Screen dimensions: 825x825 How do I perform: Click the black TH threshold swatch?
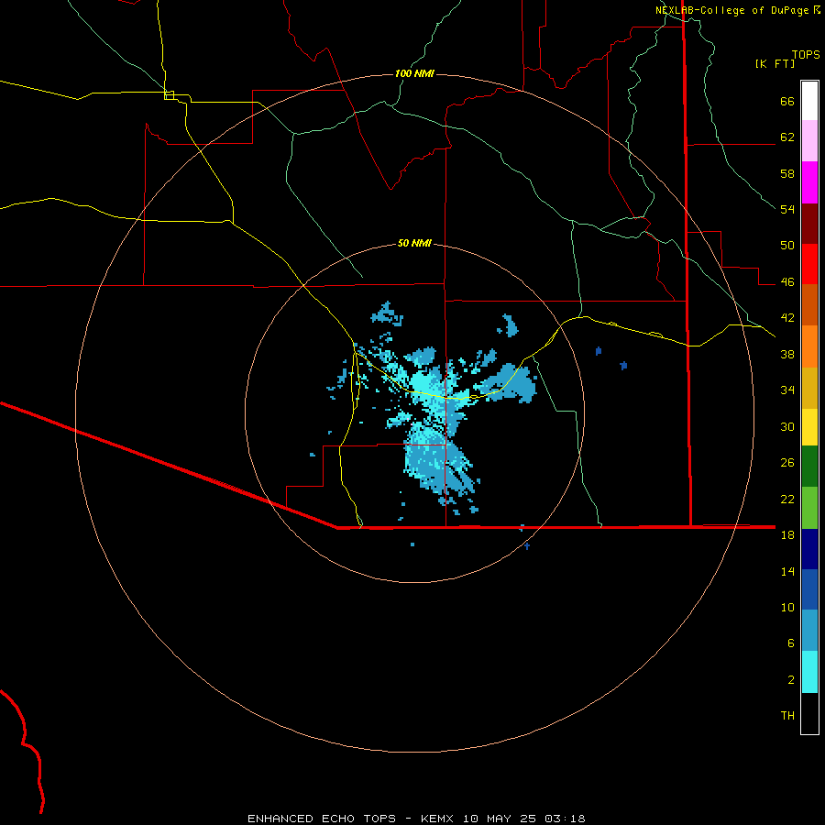click(x=809, y=713)
